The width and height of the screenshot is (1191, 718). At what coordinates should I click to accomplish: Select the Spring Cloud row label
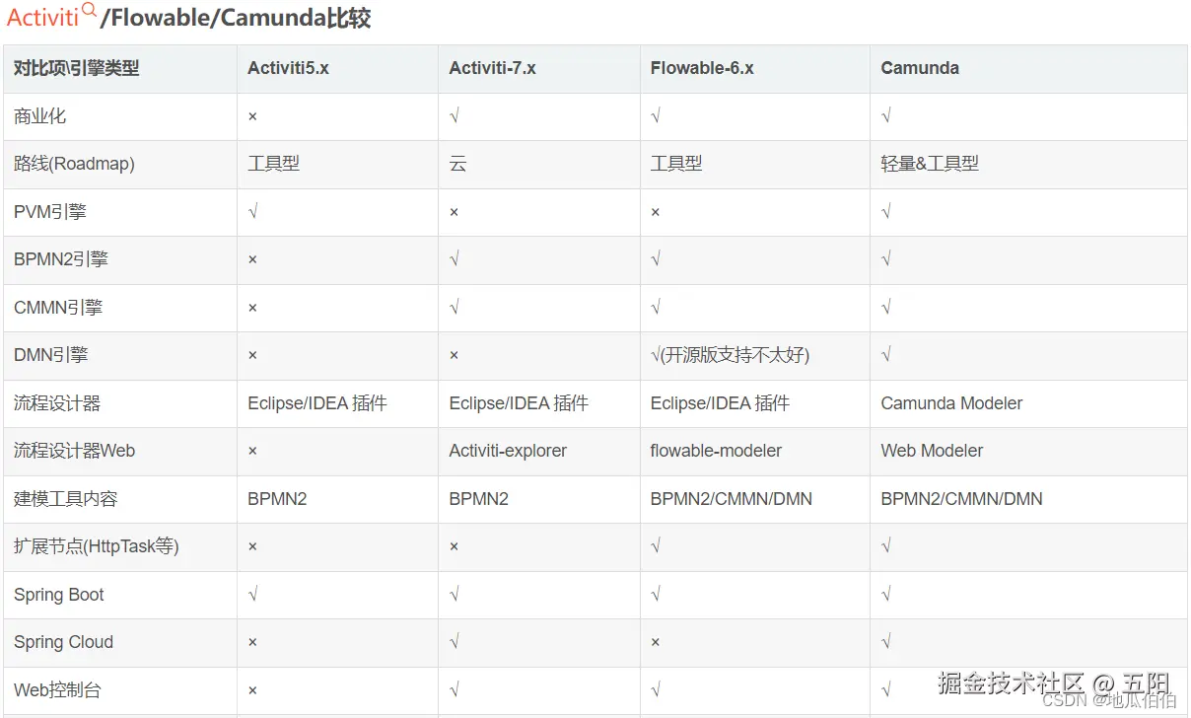point(63,642)
